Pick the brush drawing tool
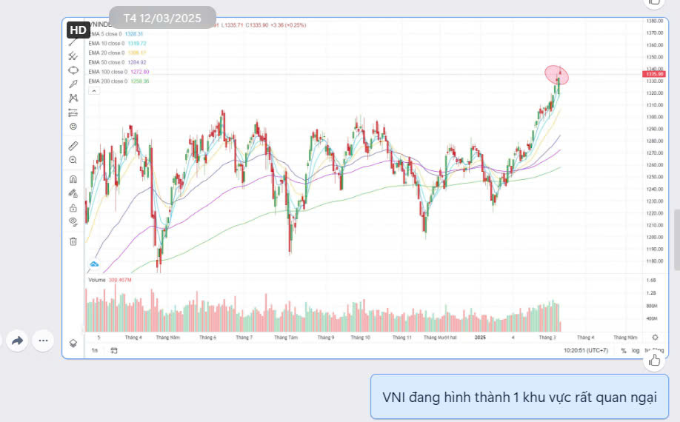This screenshot has height=422, width=680. 73,84
